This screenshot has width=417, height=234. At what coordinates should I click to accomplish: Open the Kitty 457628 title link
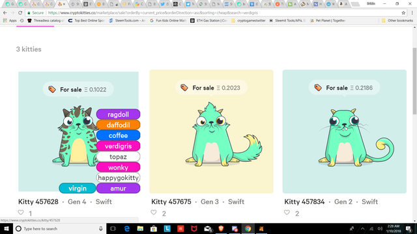[38, 201]
